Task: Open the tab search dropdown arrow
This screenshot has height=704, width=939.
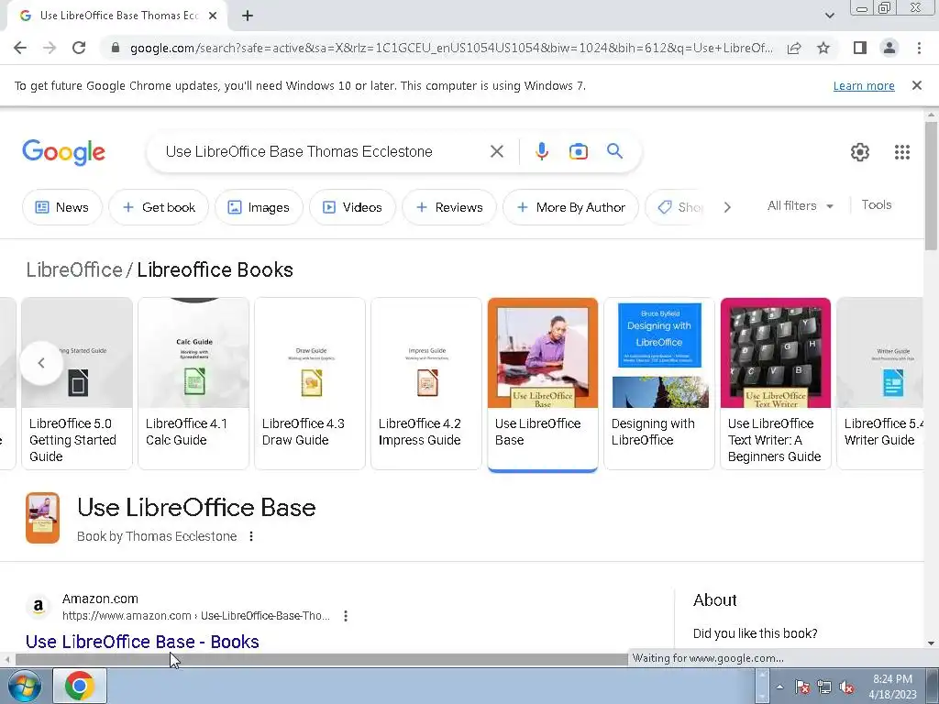Action: (829, 16)
